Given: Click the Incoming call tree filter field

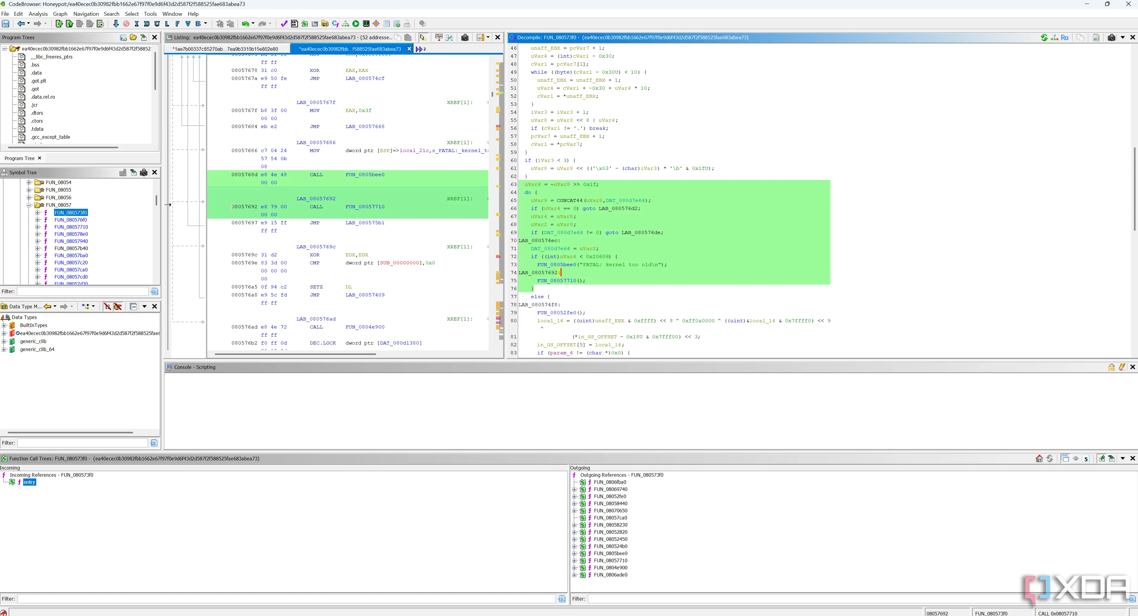Looking at the screenshot, I should [286, 599].
